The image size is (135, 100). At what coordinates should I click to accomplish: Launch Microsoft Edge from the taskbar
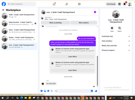pos(22,98)
